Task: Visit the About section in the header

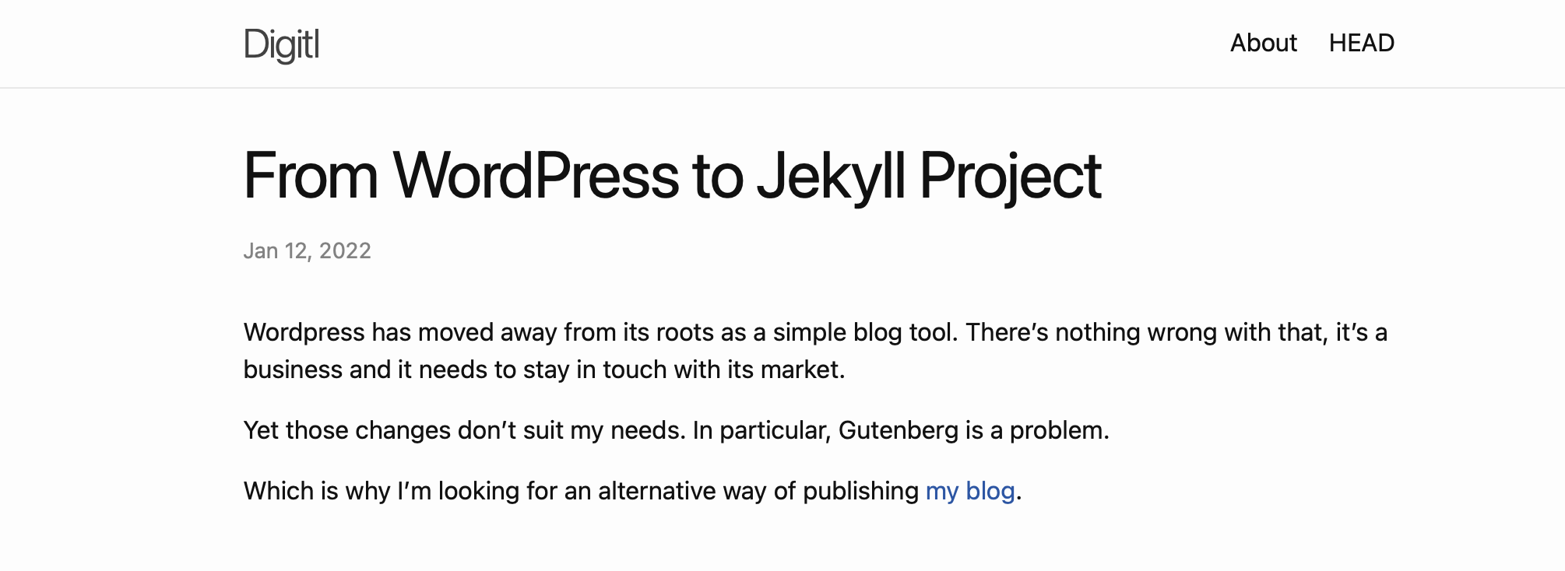Action: tap(1263, 44)
